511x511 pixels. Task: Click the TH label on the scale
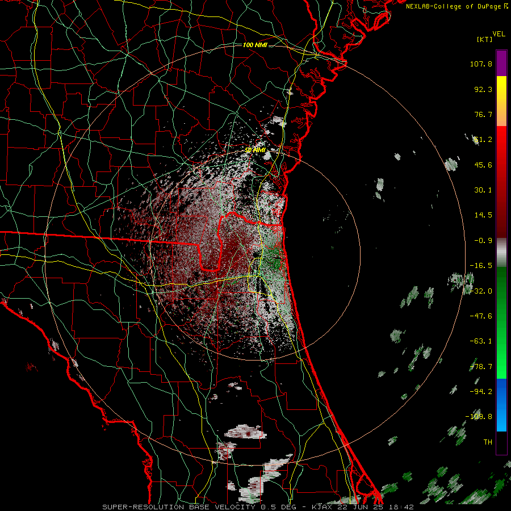click(x=488, y=442)
